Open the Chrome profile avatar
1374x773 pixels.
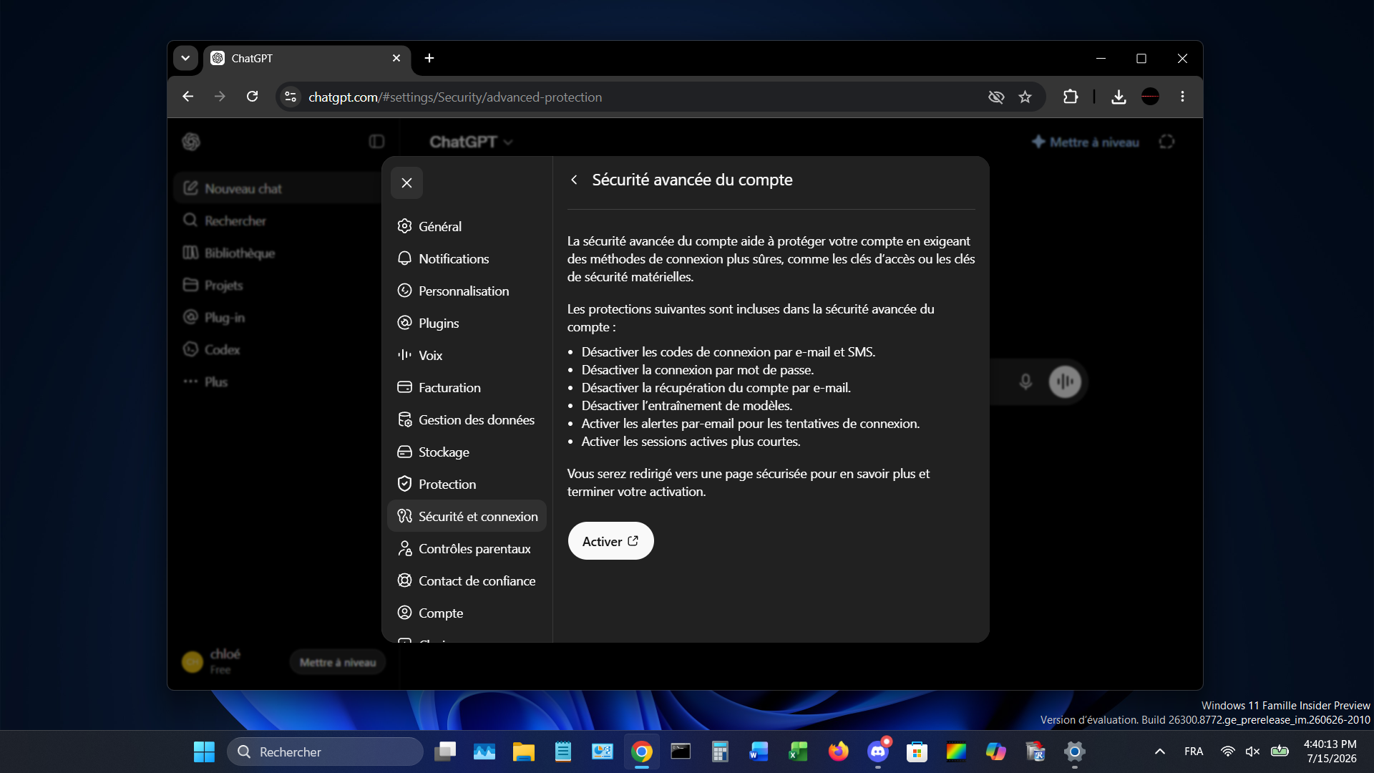[x=1150, y=97]
